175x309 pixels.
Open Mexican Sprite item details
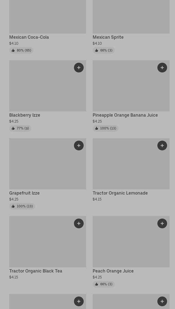pyautogui.click(x=108, y=37)
